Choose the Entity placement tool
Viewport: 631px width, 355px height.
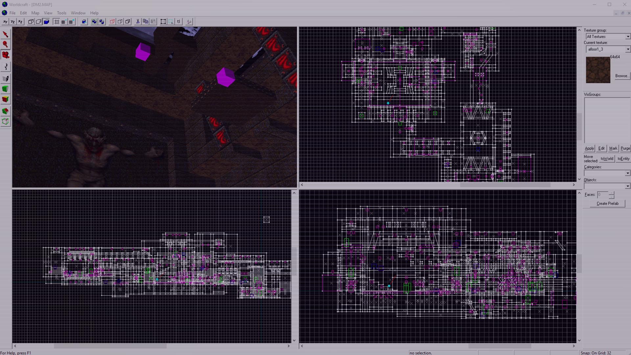coord(6,67)
